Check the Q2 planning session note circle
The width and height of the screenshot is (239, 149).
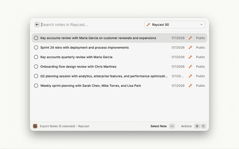[36, 76]
